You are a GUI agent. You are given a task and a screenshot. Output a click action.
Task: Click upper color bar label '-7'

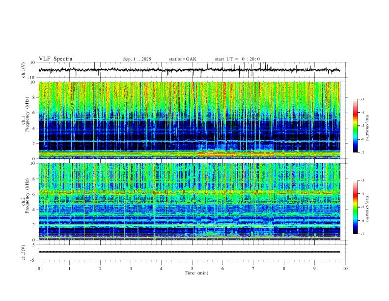(362, 152)
